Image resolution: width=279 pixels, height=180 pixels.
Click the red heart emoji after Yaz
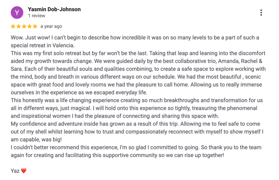tap(24, 171)
